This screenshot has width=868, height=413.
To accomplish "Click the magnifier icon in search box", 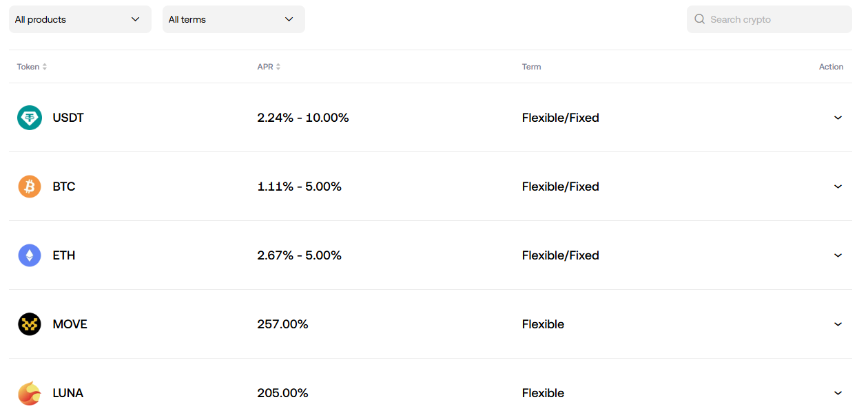I will [699, 19].
